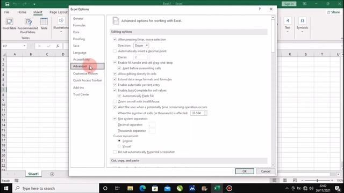Image resolution: width=344 pixels, height=193 pixels.
Task: Click the Decimal separator input field
Action: point(152,124)
